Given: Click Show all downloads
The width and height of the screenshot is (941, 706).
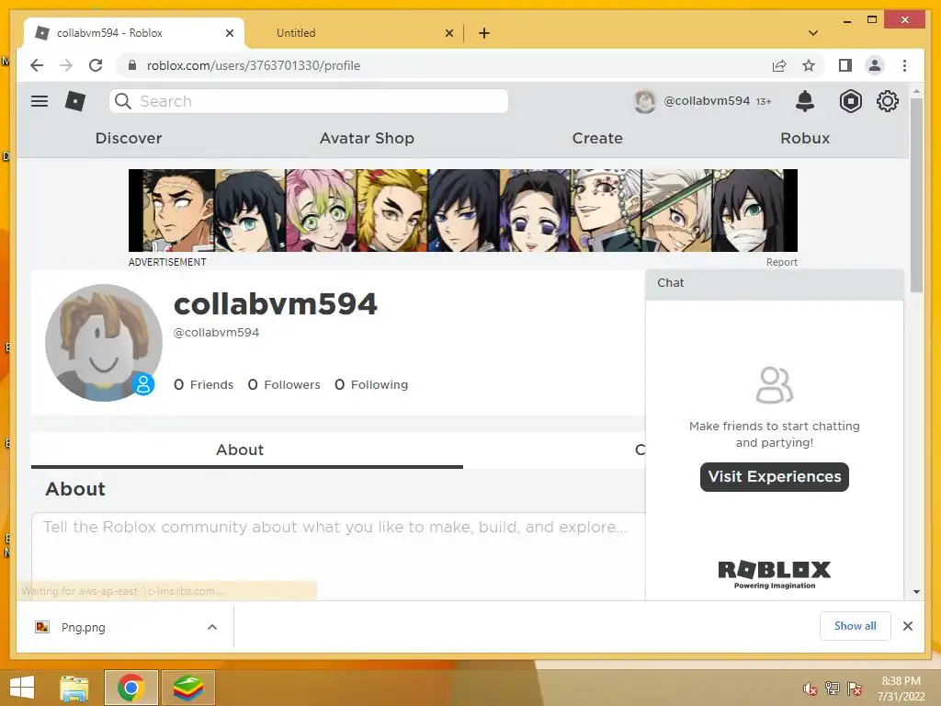Looking at the screenshot, I should pyautogui.click(x=856, y=626).
